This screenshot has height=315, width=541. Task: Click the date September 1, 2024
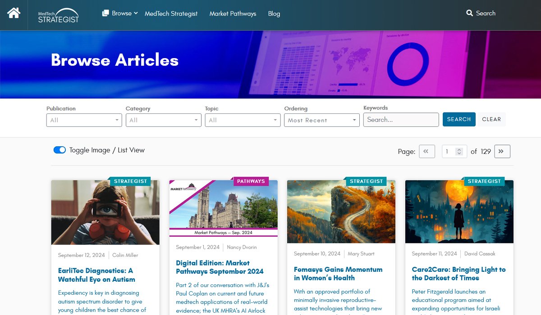click(198, 247)
